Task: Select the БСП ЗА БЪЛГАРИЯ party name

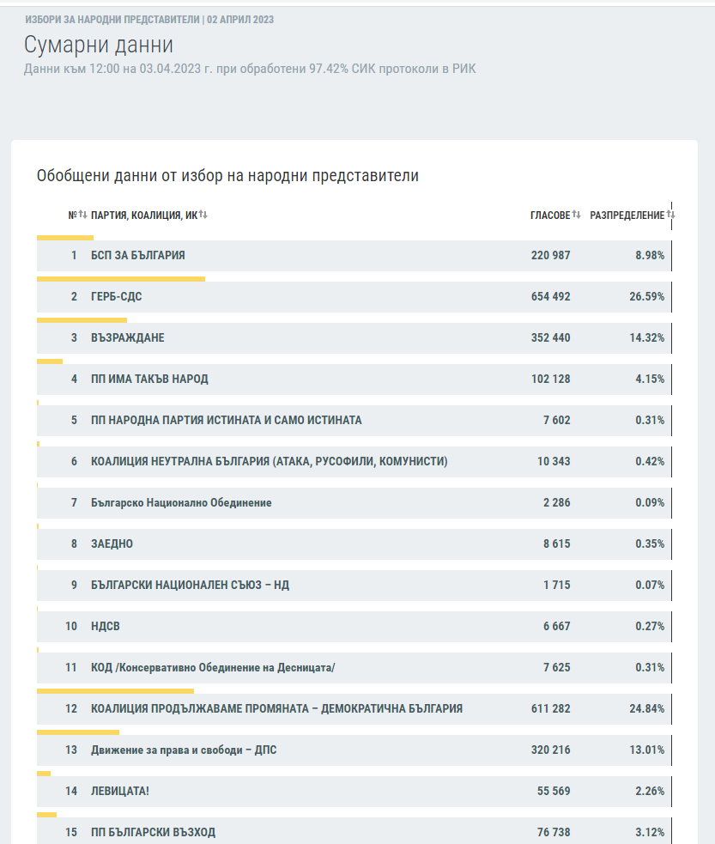Action: [138, 255]
